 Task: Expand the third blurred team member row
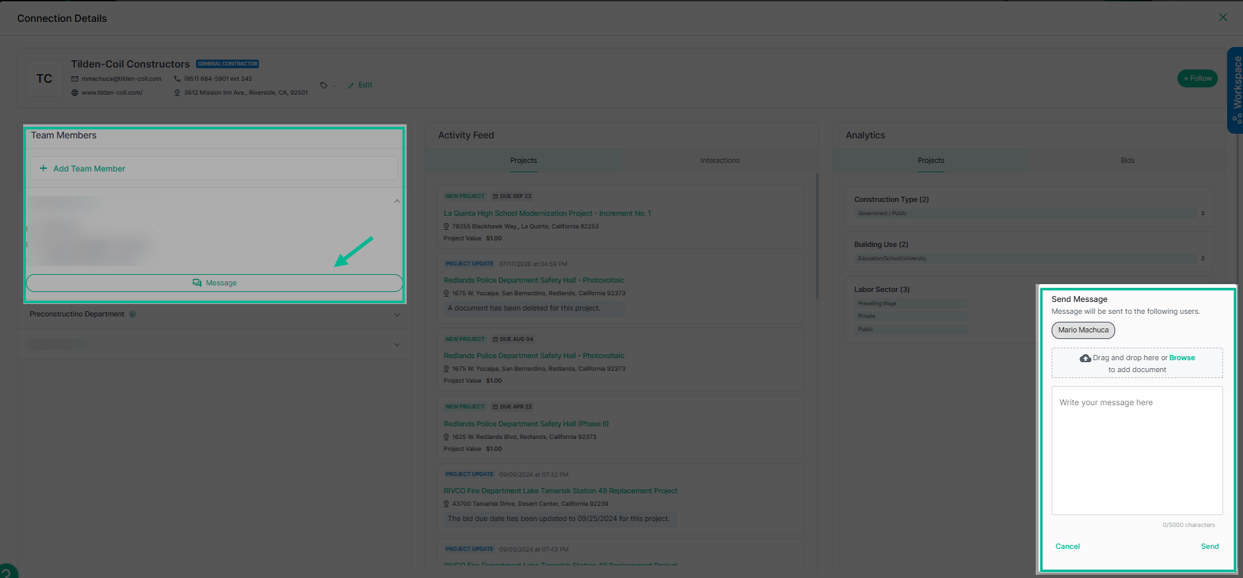click(x=397, y=345)
